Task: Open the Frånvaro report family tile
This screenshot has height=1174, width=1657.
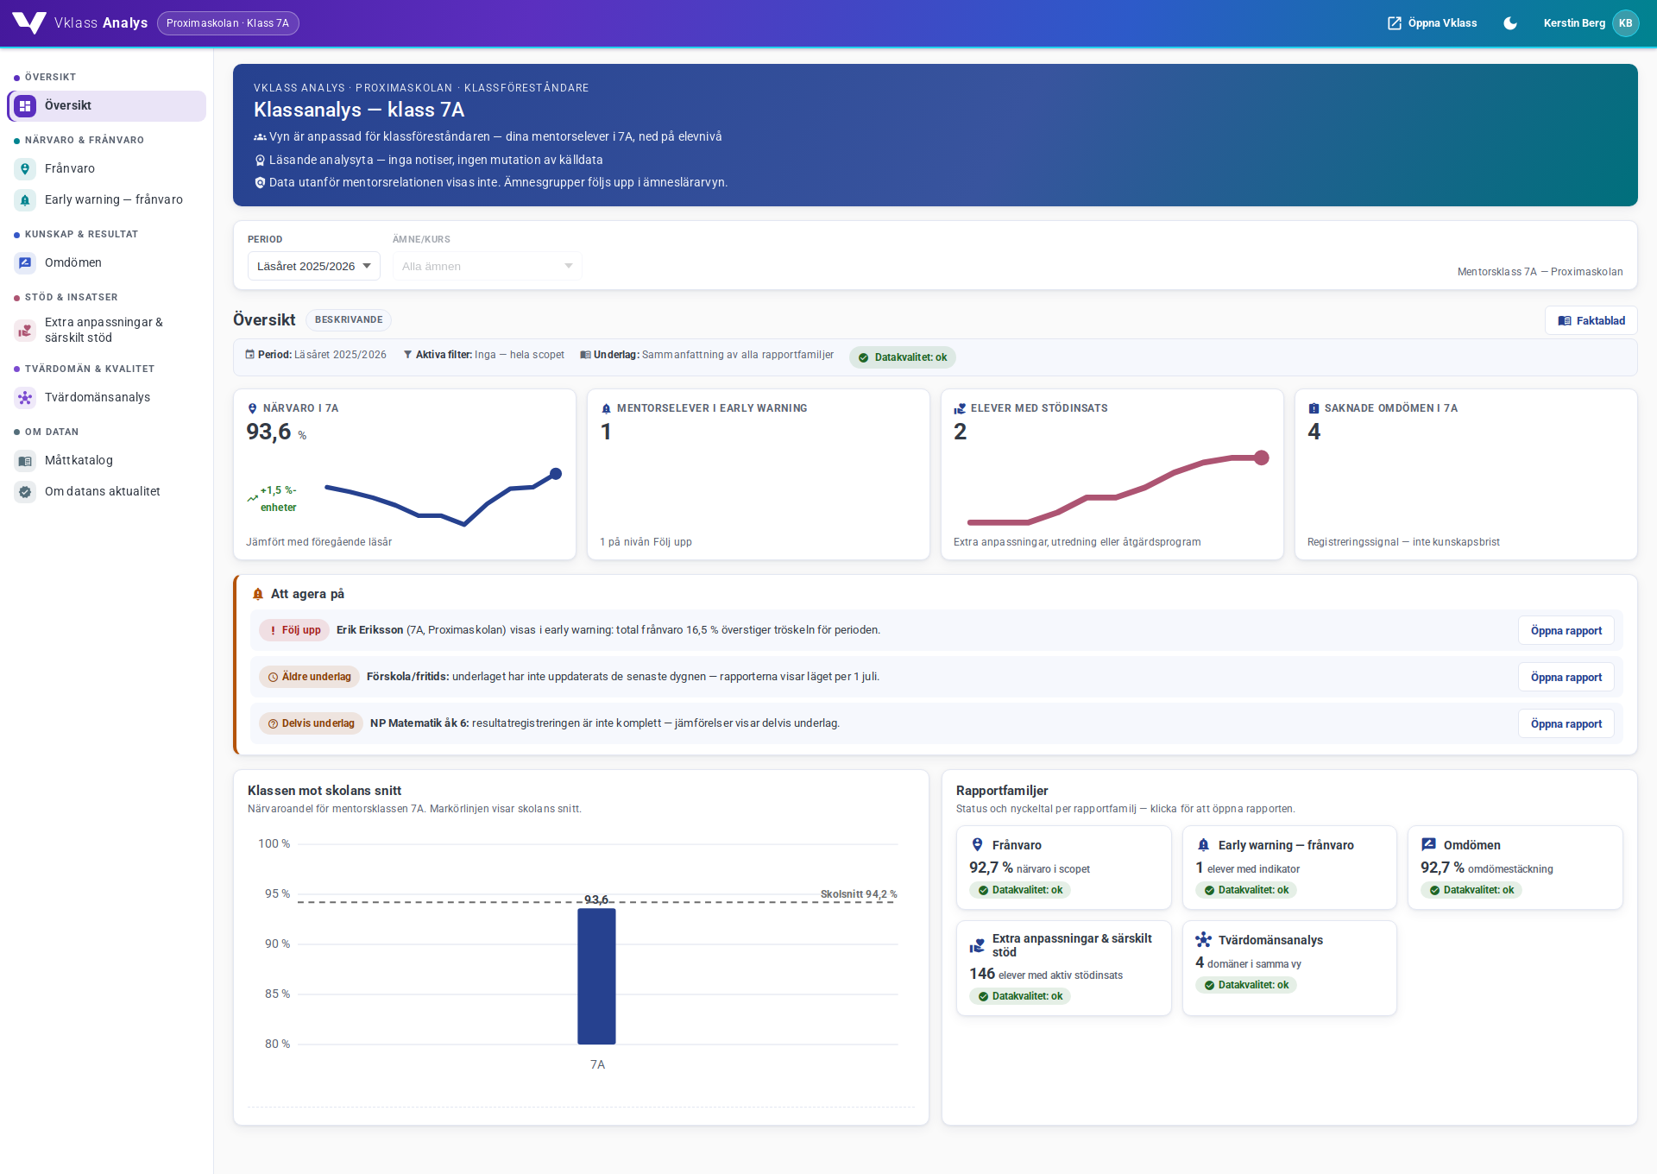Action: click(x=1063, y=868)
